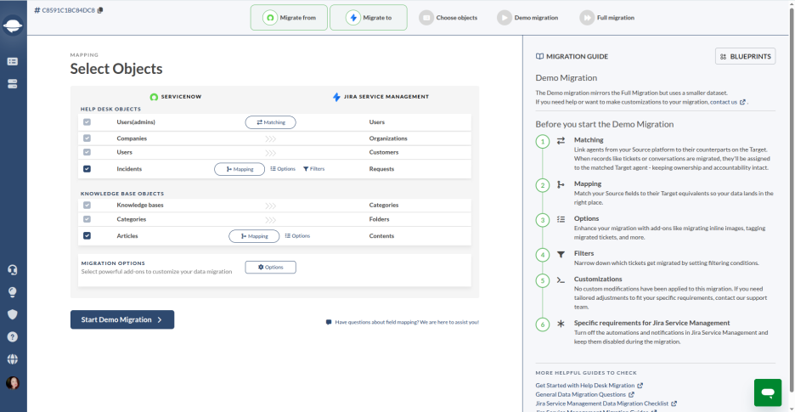Copy migration ID C8591C1BC84DC8
Image resolution: width=795 pixels, height=412 pixels.
coord(100,10)
